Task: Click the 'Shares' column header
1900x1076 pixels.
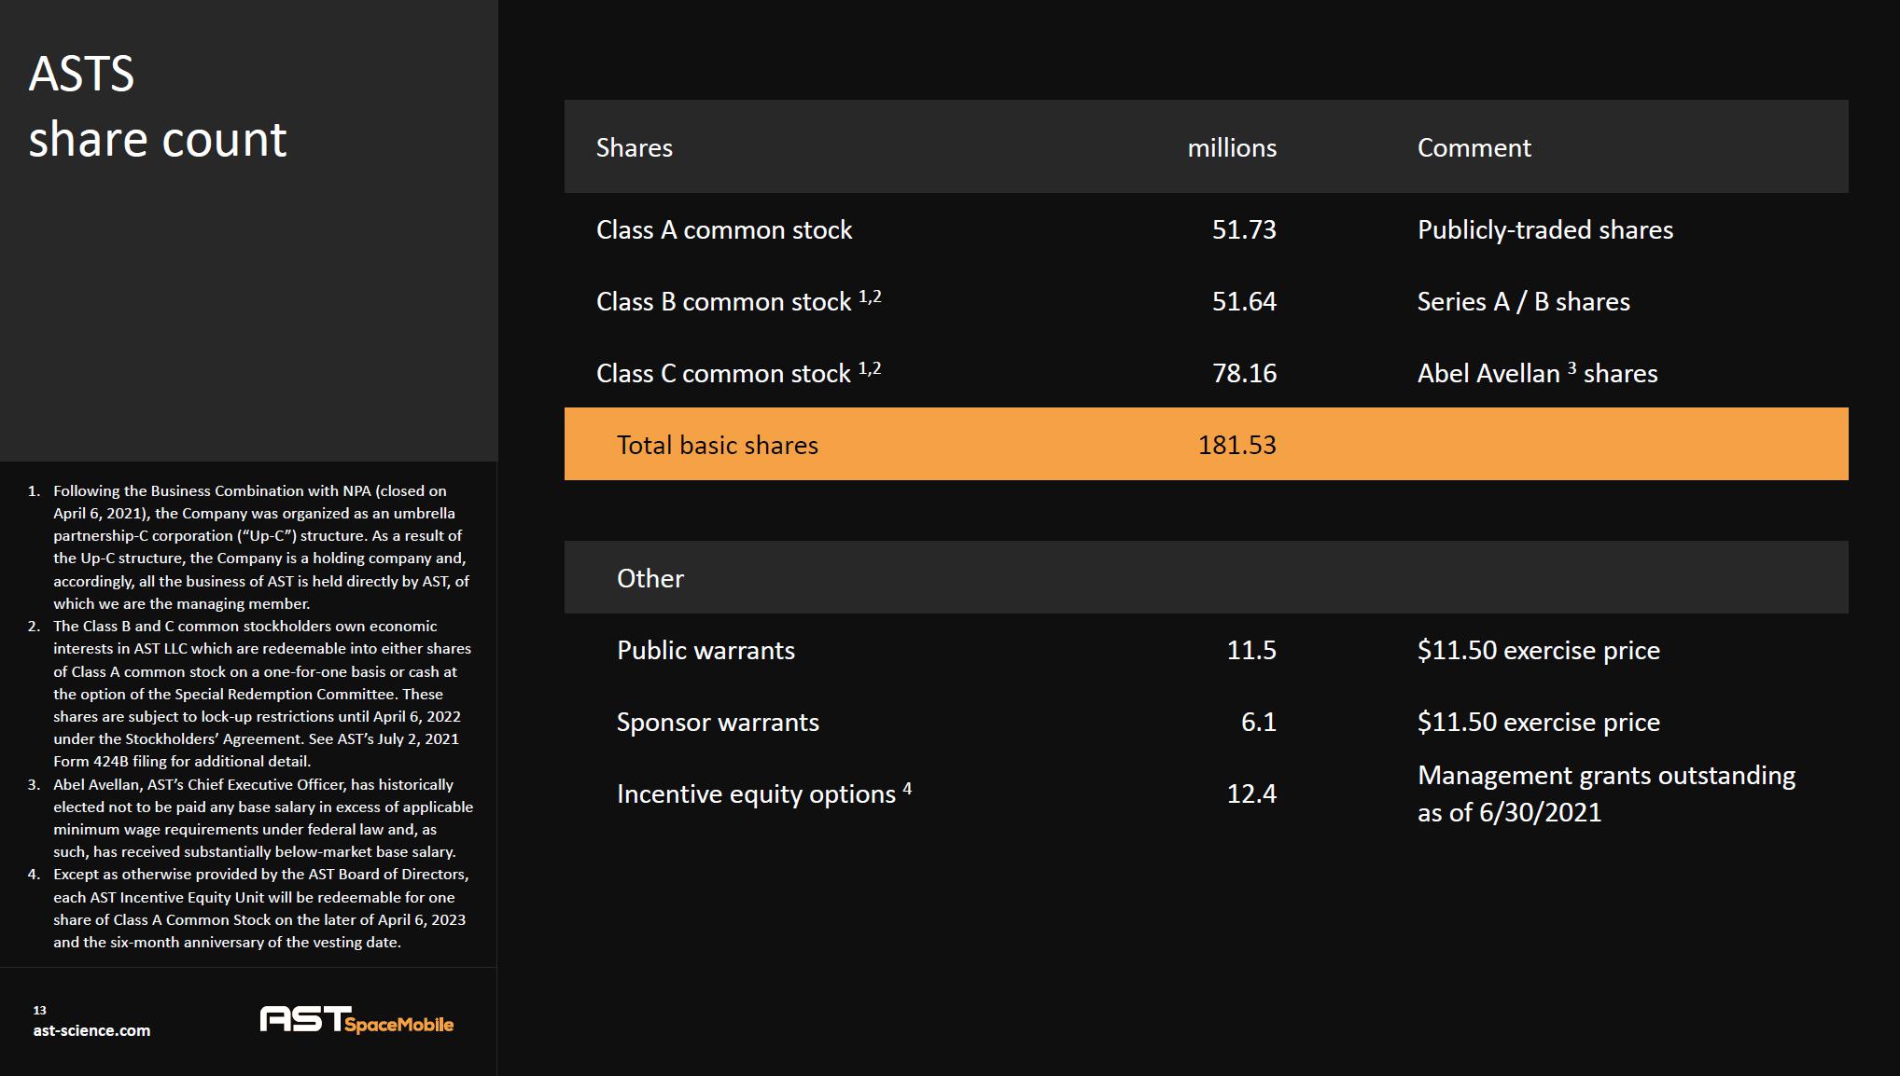Action: (635, 147)
